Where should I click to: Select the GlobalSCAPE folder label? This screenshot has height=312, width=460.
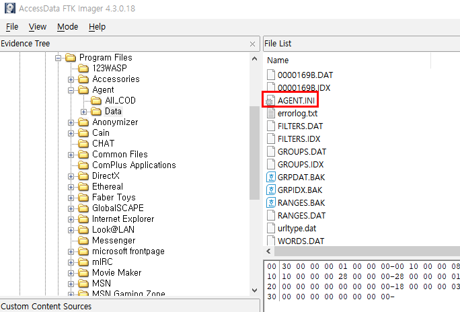coord(118,208)
